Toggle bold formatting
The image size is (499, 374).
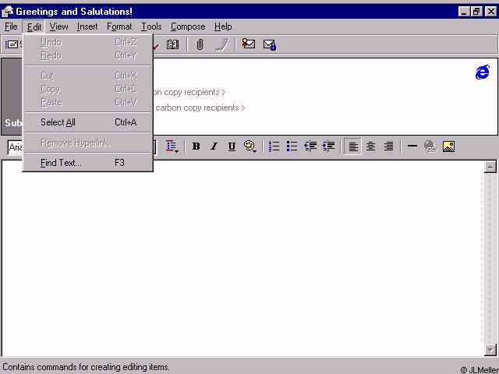click(x=196, y=146)
